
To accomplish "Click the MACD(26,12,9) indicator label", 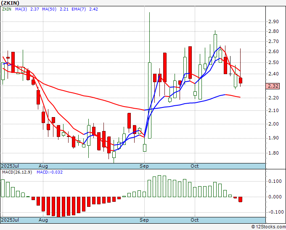I will tap(17, 172).
